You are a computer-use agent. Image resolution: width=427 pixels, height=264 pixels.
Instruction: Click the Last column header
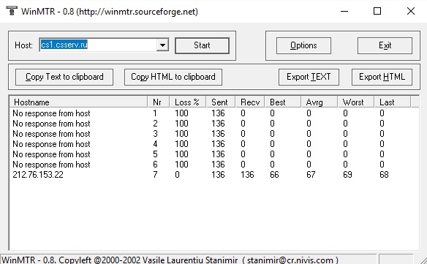click(x=393, y=102)
